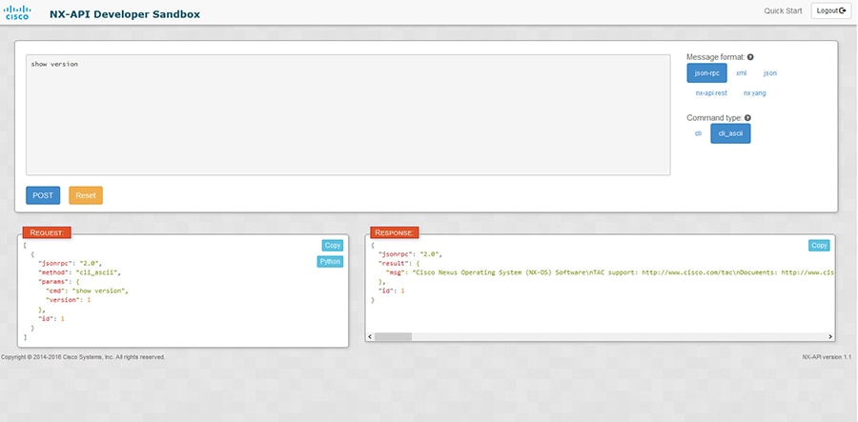Click NX-API version 1.1 footer text

[827, 357]
